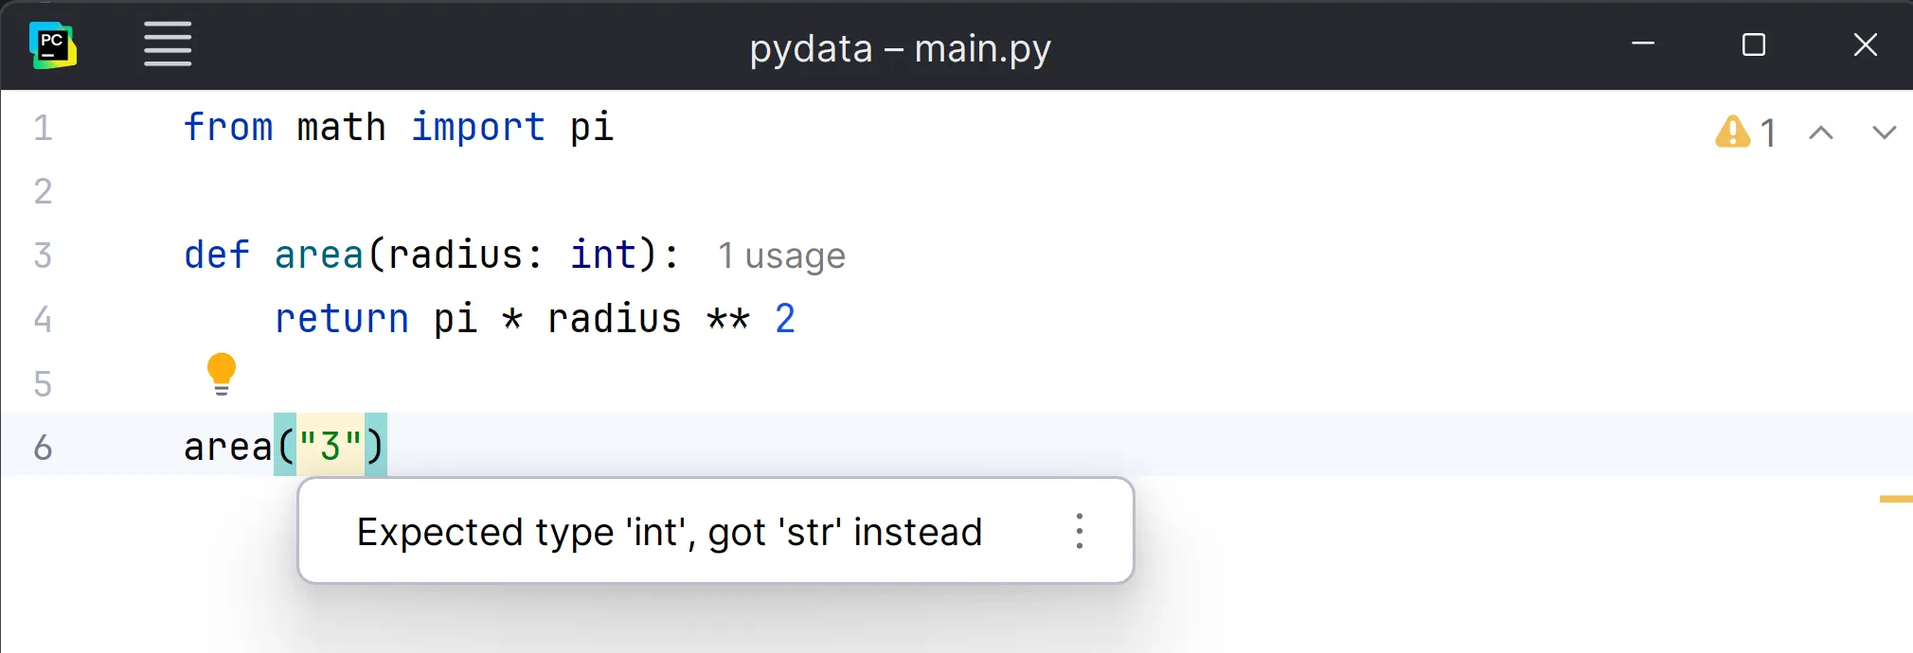This screenshot has width=1913, height=653.
Task: Click the PyCharm logo icon
Action: (x=53, y=44)
